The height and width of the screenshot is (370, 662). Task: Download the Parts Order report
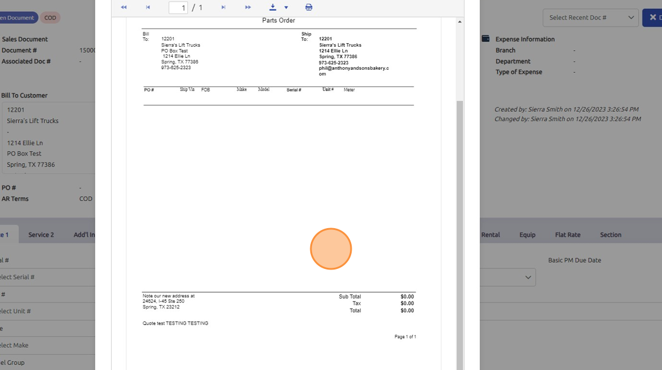[x=272, y=7]
